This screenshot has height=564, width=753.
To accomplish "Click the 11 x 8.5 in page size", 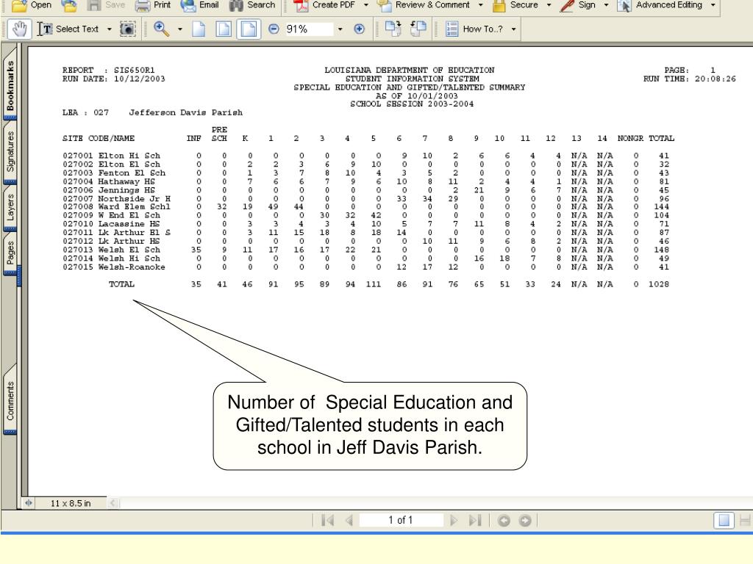I will click(71, 504).
